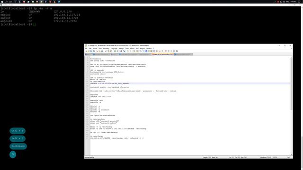
Task: Toggle the 'INS' insert mode status indicator
Action: click(288, 157)
